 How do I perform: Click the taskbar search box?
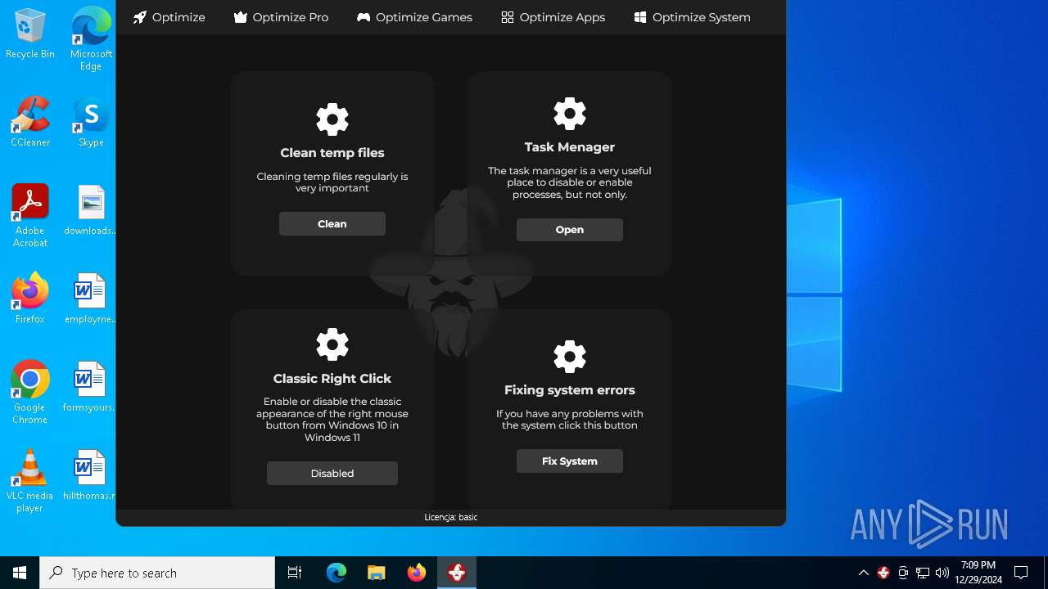(x=157, y=573)
